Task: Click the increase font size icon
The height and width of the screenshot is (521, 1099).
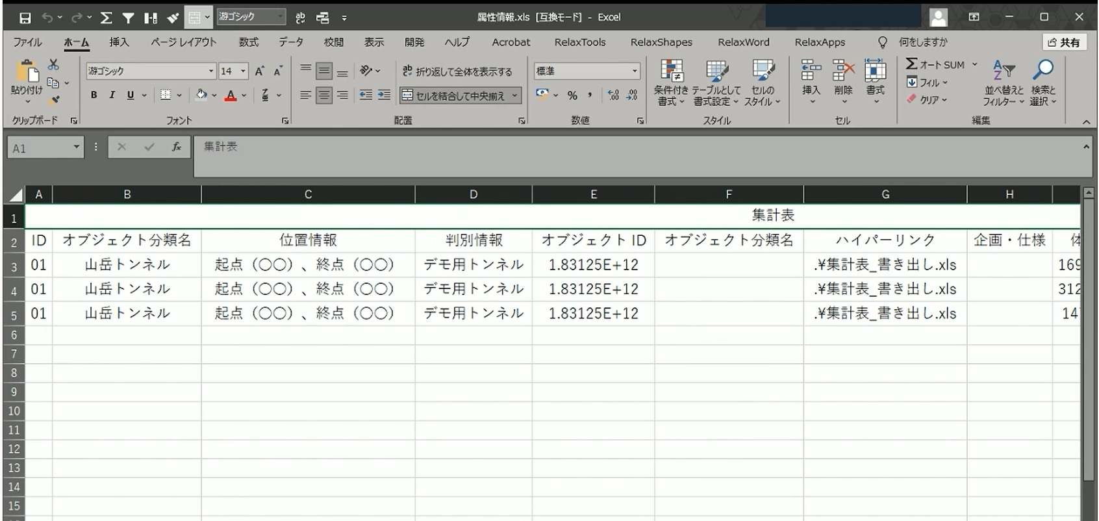Action: click(x=259, y=71)
